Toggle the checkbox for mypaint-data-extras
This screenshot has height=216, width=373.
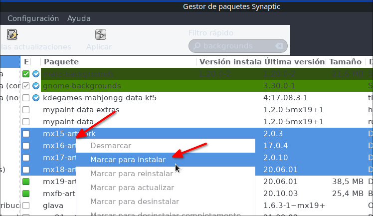coord(26,110)
